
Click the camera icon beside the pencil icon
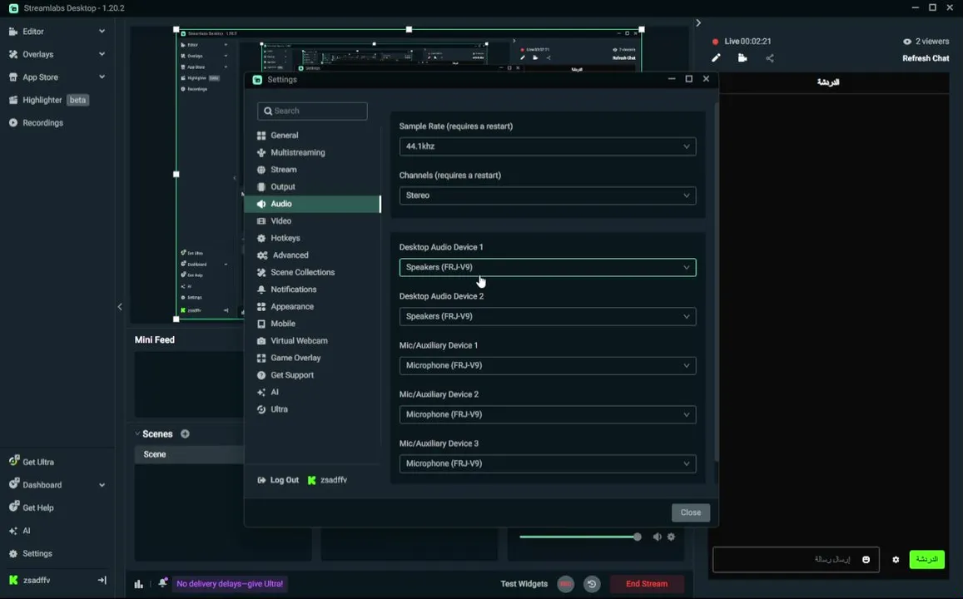742,57
